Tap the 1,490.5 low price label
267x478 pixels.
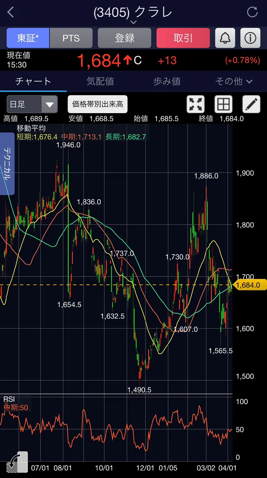pyautogui.click(x=139, y=390)
